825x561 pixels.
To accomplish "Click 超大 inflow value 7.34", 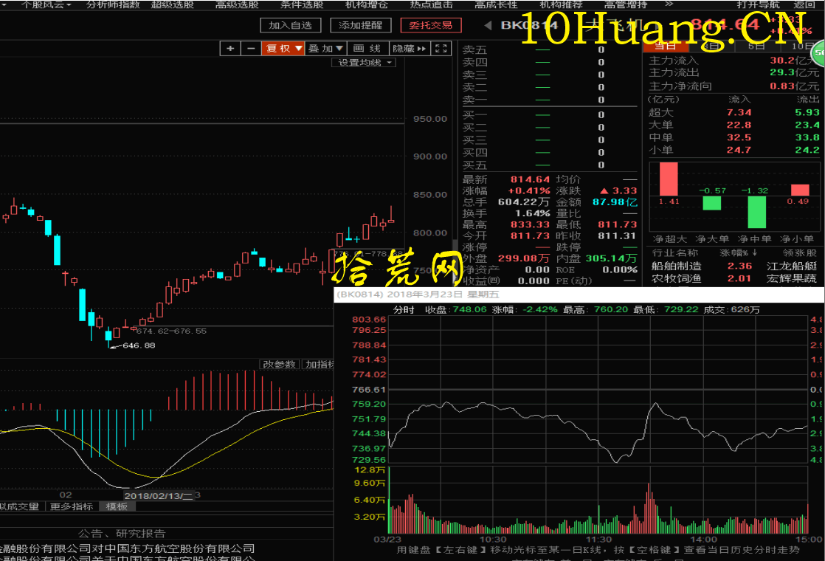I will pyautogui.click(x=739, y=113).
